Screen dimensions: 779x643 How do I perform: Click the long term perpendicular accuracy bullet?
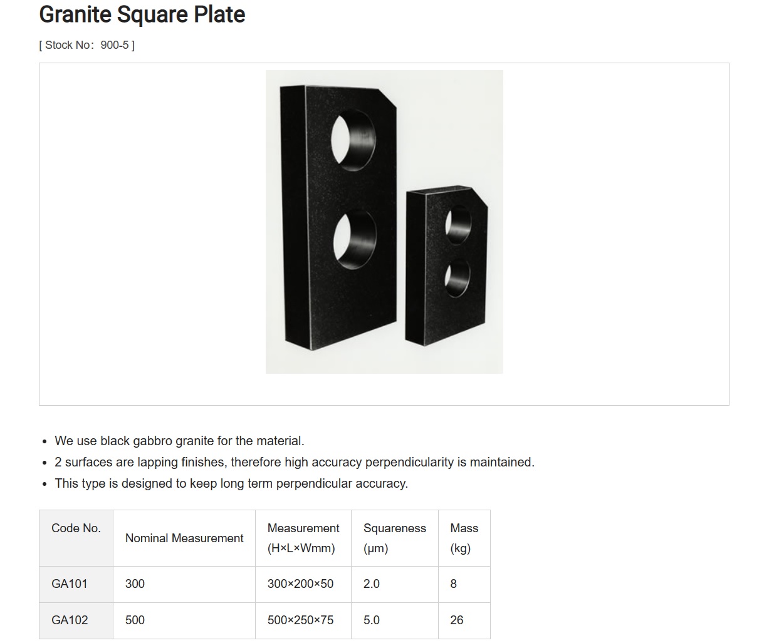point(231,483)
